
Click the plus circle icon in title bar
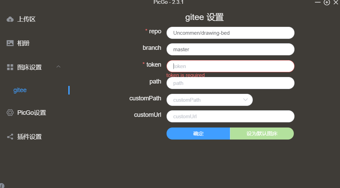click(327, 2)
